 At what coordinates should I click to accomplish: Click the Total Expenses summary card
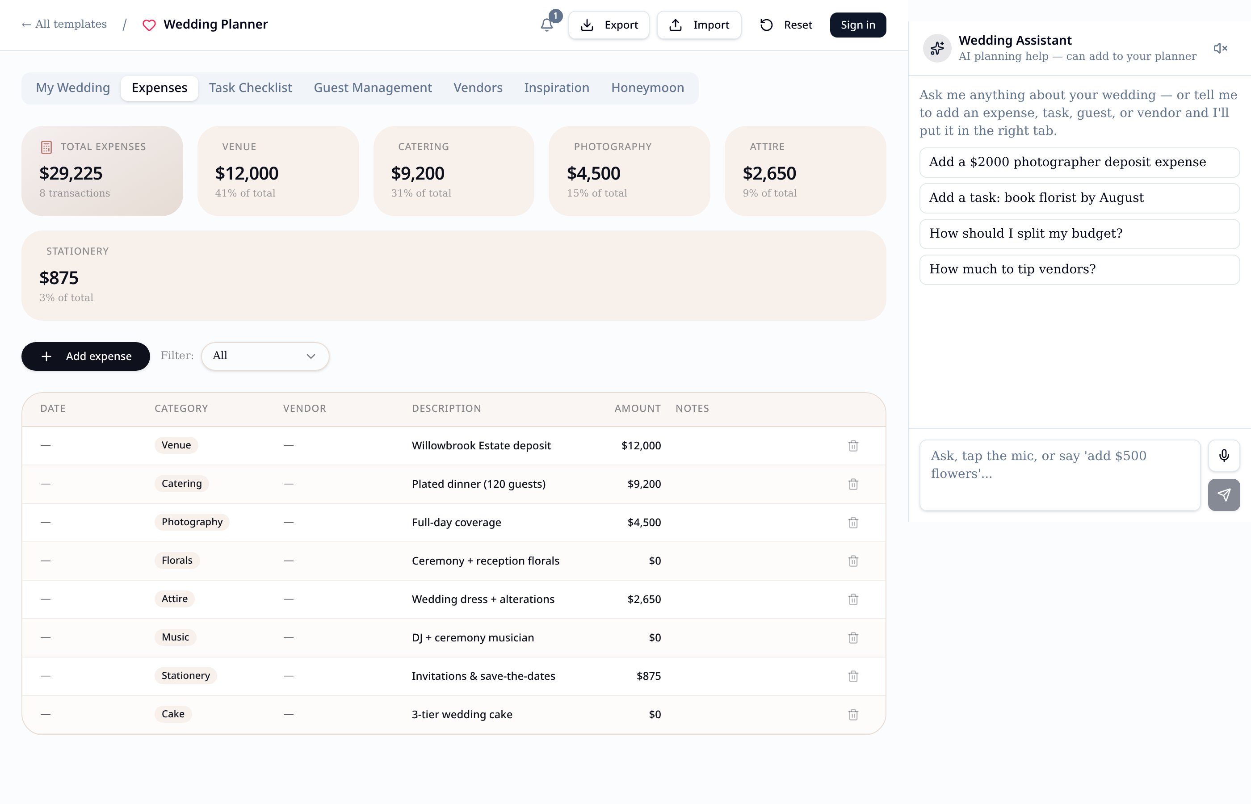pyautogui.click(x=102, y=171)
